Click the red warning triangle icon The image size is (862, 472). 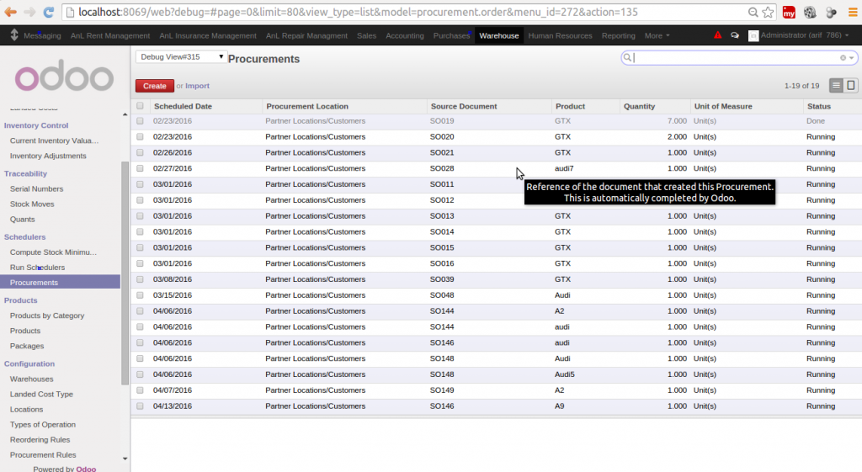pyautogui.click(x=717, y=36)
